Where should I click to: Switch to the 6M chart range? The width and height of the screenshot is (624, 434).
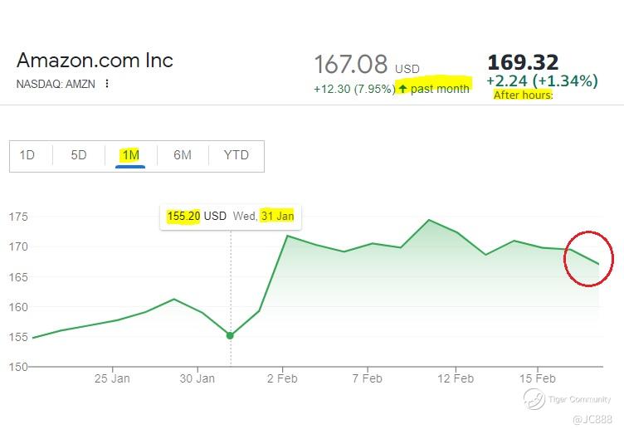pyautogui.click(x=183, y=155)
